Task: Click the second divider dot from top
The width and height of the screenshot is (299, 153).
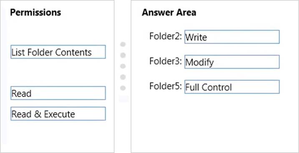Action: (123, 55)
